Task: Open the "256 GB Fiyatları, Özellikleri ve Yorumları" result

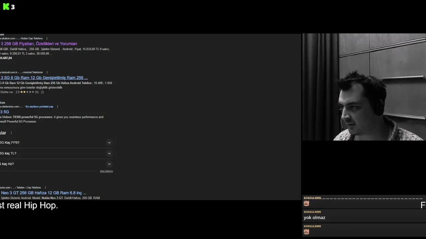Action: (39, 44)
